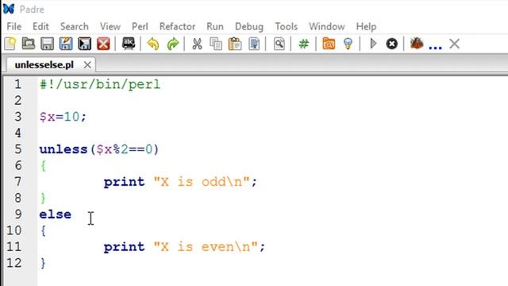Click the shebang line #!/usr/bin/perl

point(100,85)
